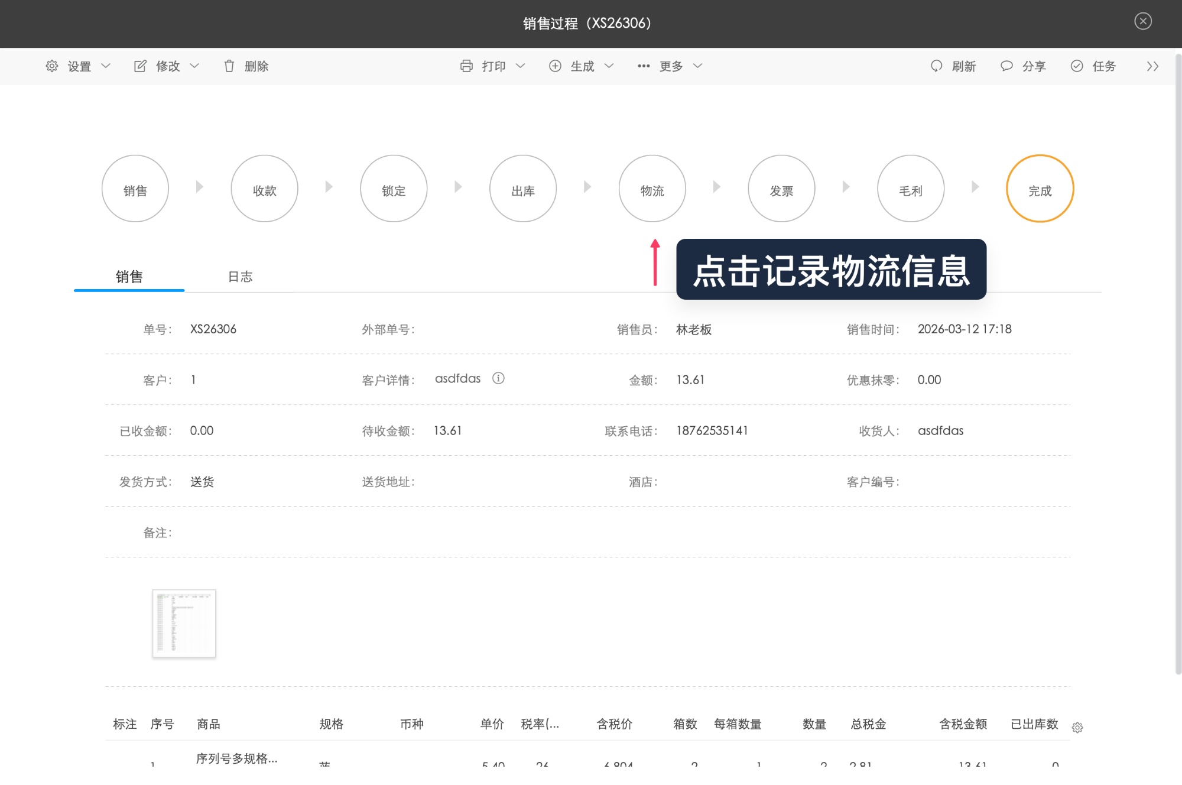Open the 打印 dropdown arrow
1182x785 pixels.
point(521,66)
